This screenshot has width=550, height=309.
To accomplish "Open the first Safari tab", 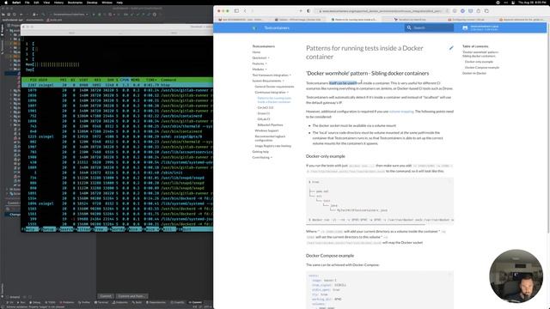I will [x=242, y=20].
